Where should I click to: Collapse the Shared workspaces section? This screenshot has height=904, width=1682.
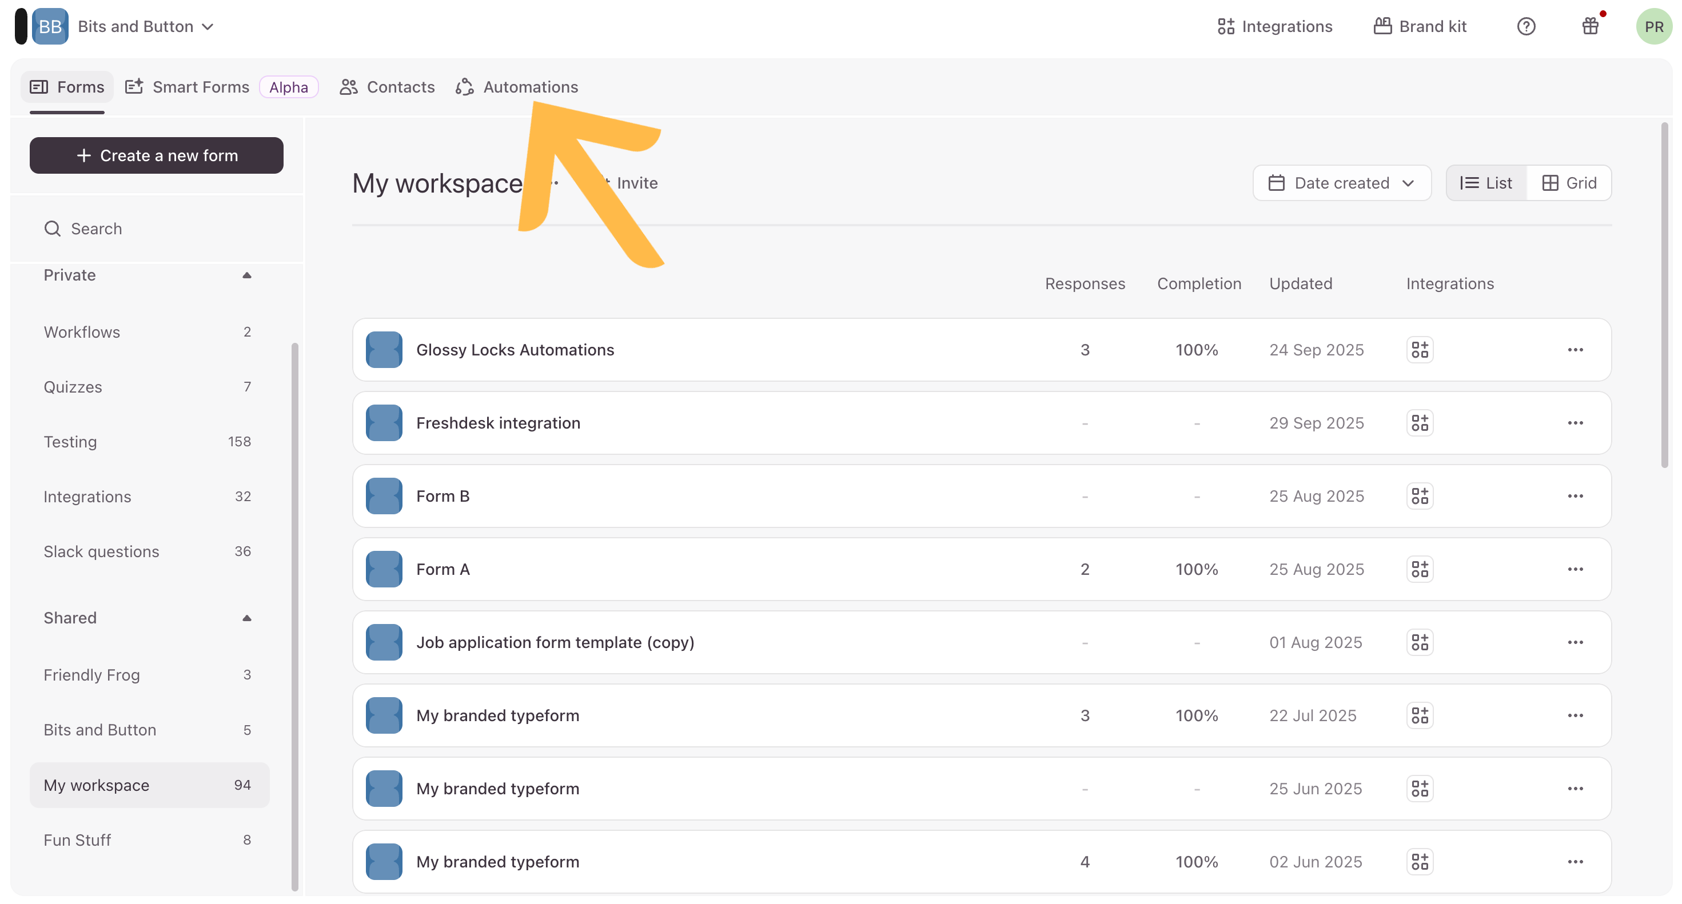[x=247, y=618]
